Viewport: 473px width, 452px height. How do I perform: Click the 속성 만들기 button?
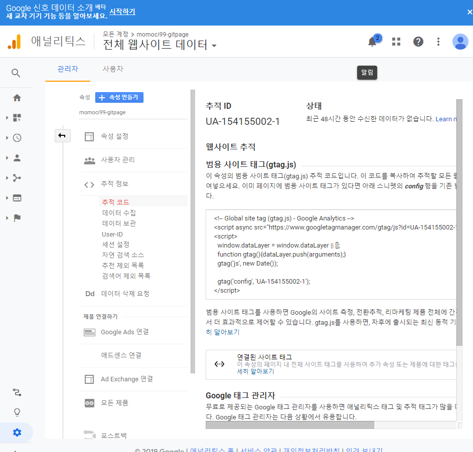pos(119,97)
